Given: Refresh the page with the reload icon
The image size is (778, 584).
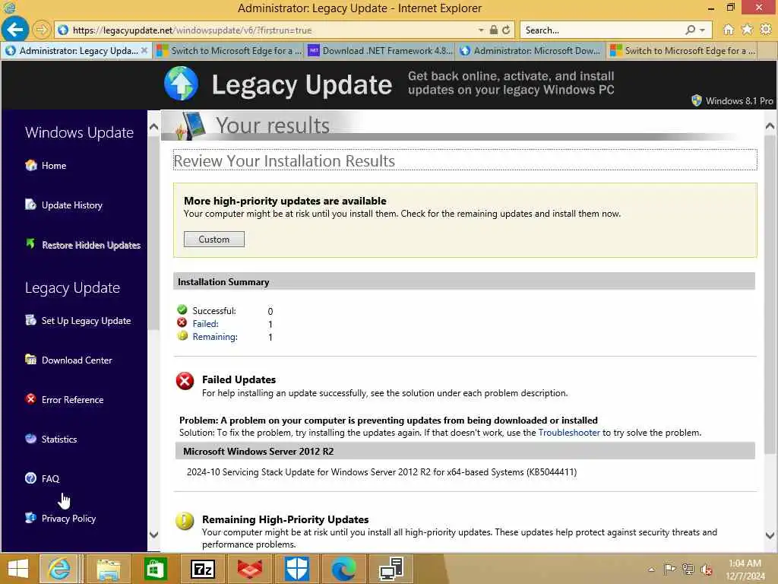Looking at the screenshot, I should click(x=505, y=30).
